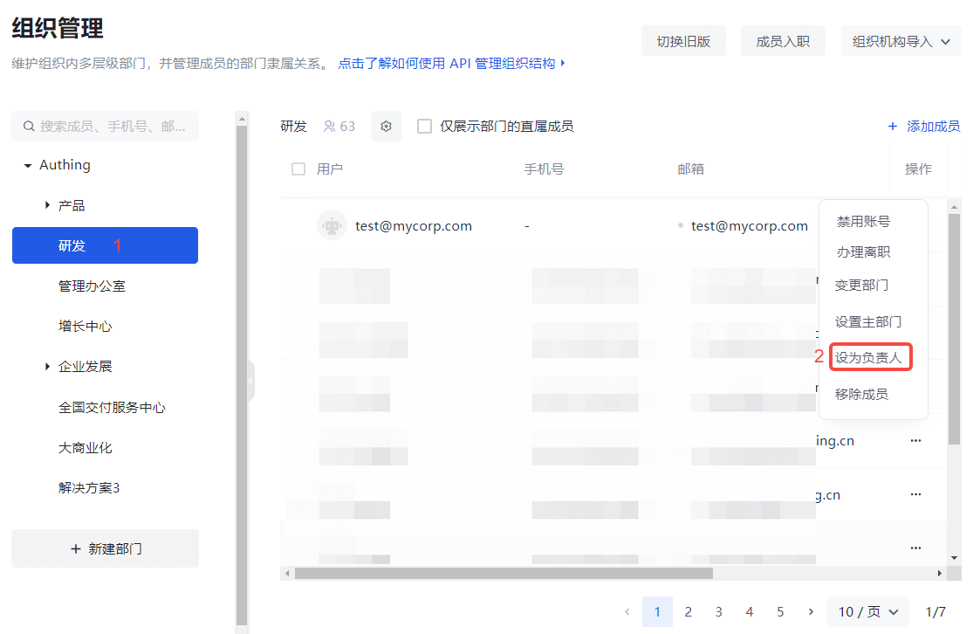Expand the 产品 department node
The height and width of the screenshot is (634, 980).
click(x=47, y=205)
